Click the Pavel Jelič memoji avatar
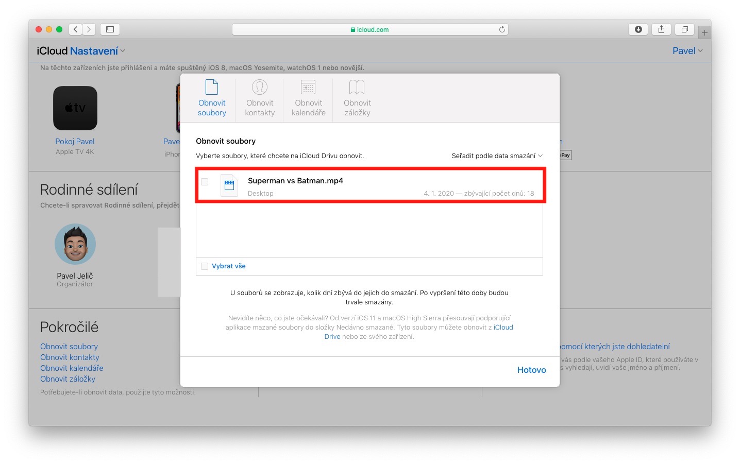The height and width of the screenshot is (464, 740). point(75,244)
